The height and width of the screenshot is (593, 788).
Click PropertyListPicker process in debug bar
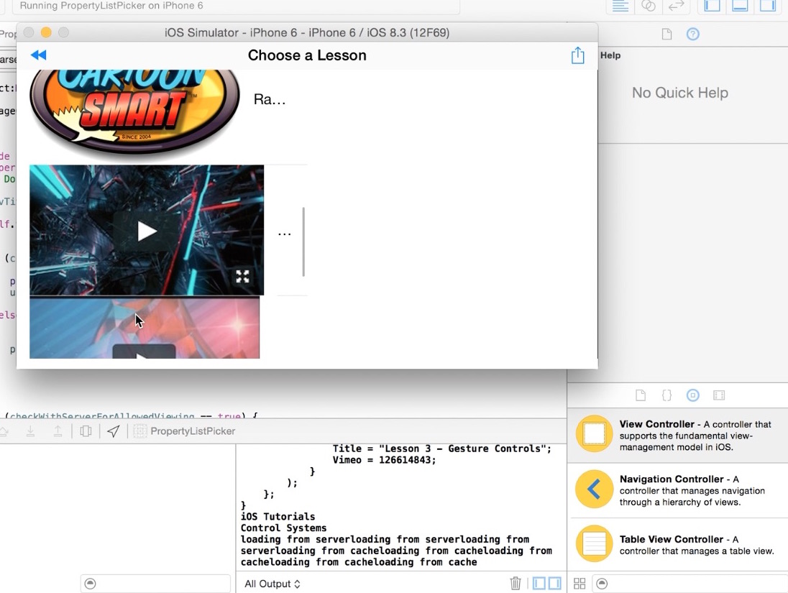(184, 431)
